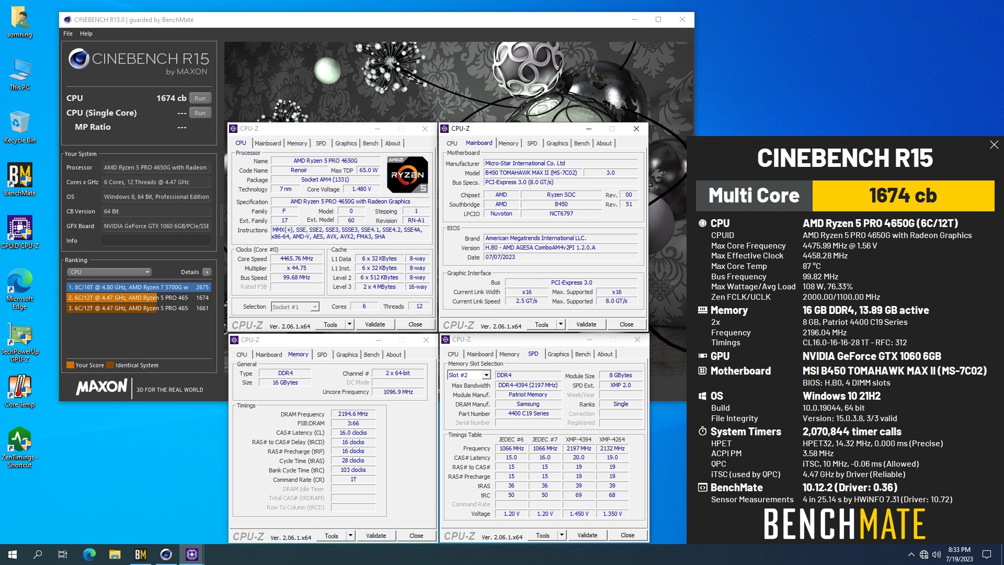
Task: Click Validate in CPU-Z CPU window
Action: point(375,324)
